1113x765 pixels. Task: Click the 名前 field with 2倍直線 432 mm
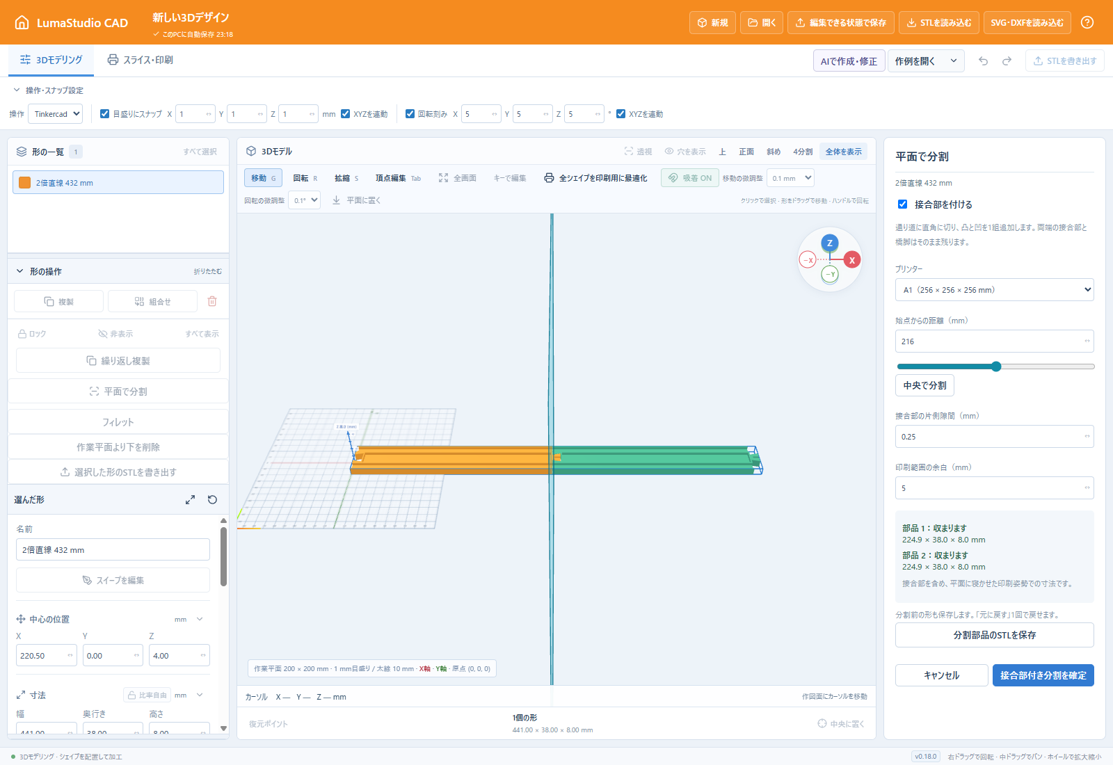pos(113,549)
